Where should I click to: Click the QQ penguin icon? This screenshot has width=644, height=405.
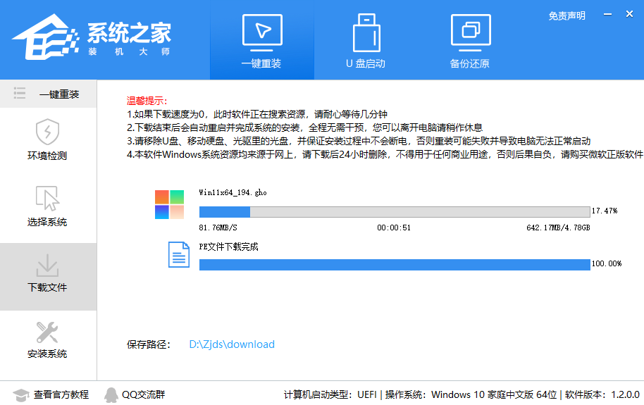111,394
